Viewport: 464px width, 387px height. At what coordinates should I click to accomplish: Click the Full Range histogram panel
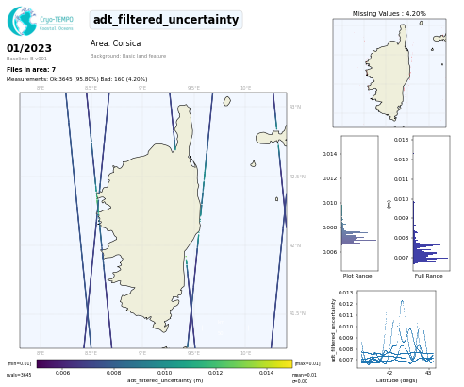(x=431, y=203)
